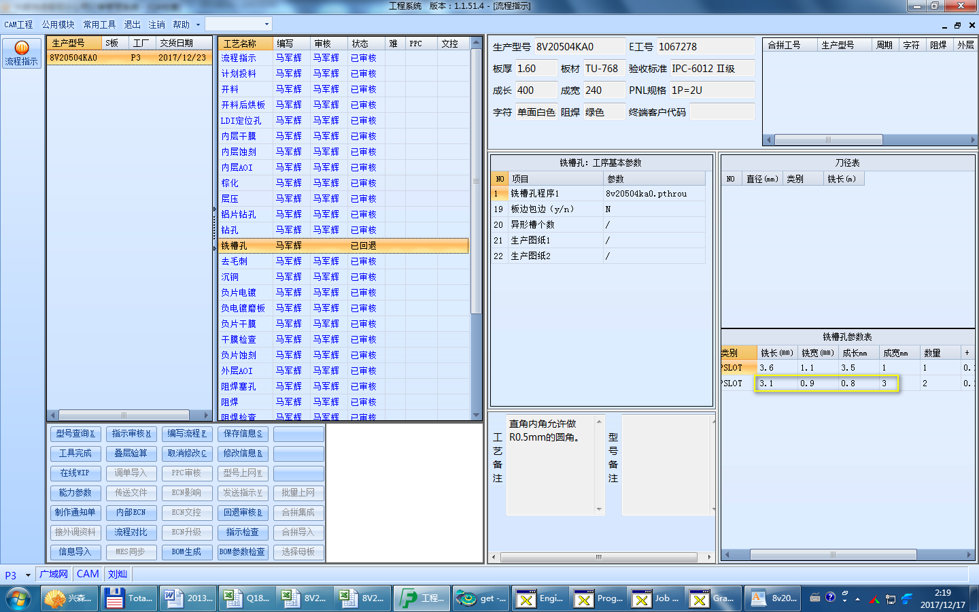Click the 异形槽个数 parameter row

[598, 225]
